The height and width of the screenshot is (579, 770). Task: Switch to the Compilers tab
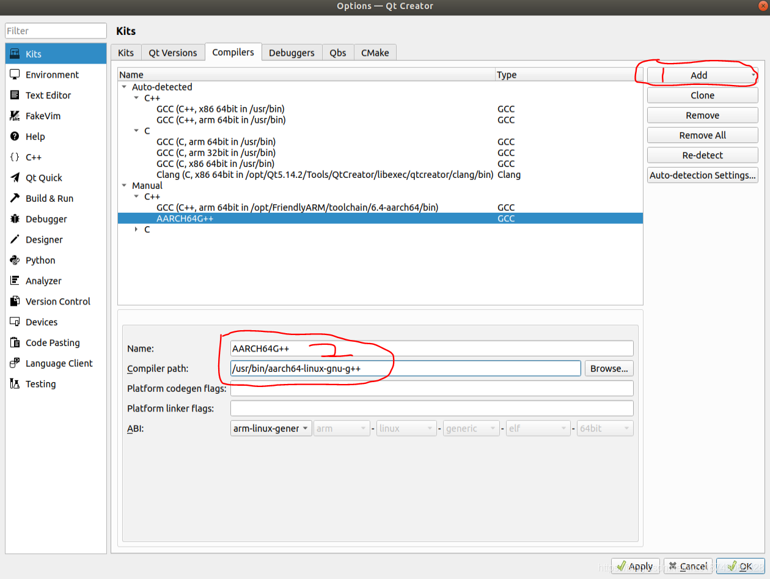[233, 52]
